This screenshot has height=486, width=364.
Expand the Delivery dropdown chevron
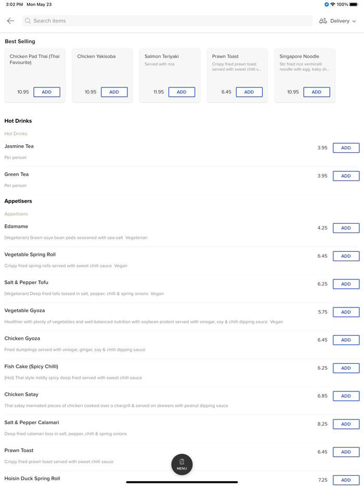pyautogui.click(x=354, y=21)
